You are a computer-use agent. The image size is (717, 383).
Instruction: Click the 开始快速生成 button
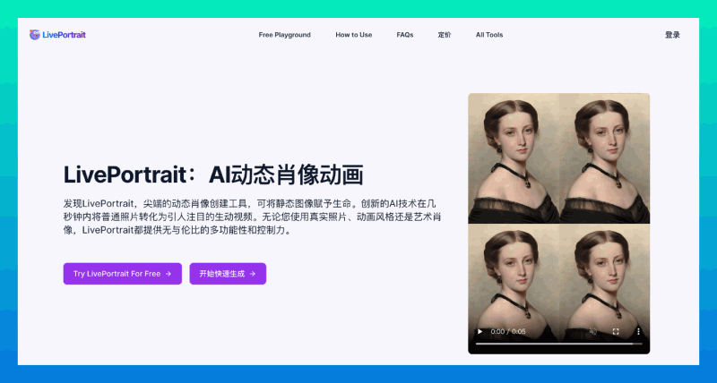click(228, 274)
